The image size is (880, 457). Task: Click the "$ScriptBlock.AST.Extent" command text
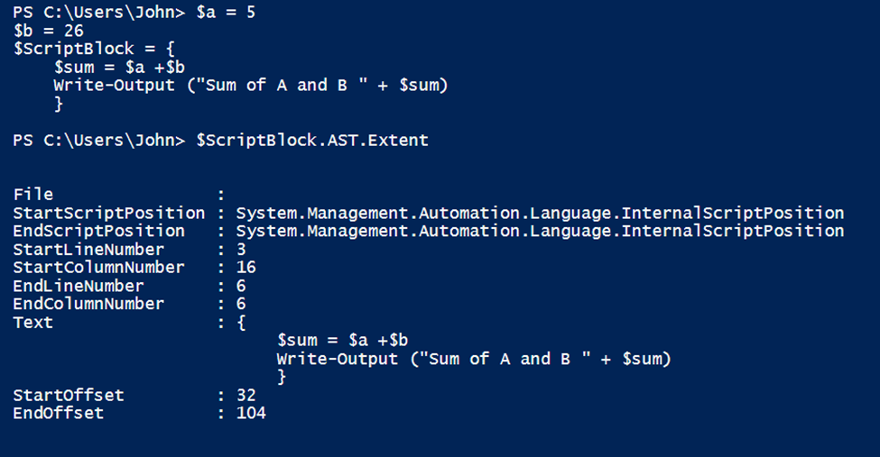pyautogui.click(x=311, y=140)
